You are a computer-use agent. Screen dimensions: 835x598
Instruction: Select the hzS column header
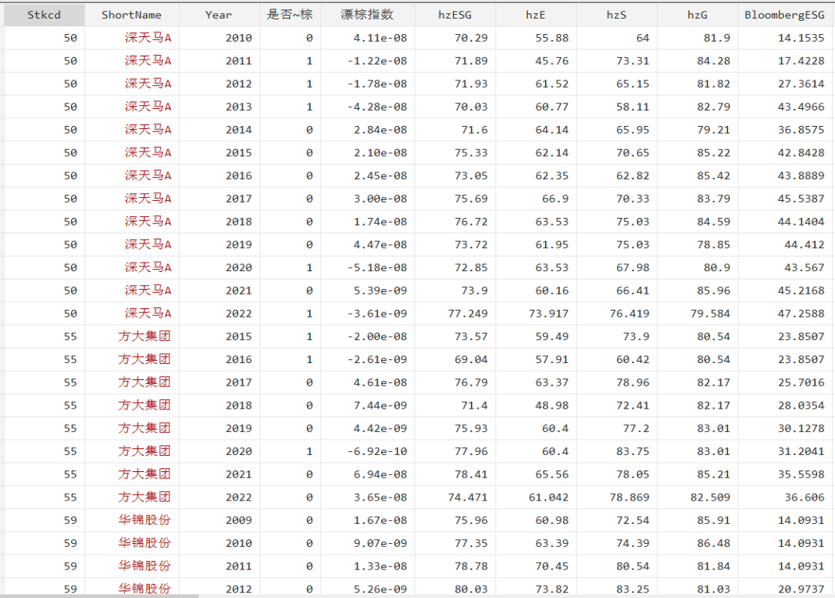[617, 15]
